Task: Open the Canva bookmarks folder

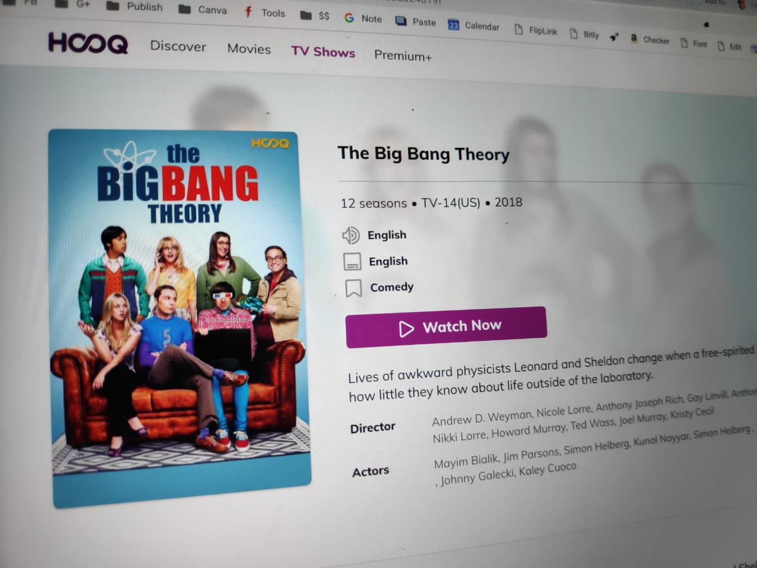Action: pyautogui.click(x=203, y=9)
